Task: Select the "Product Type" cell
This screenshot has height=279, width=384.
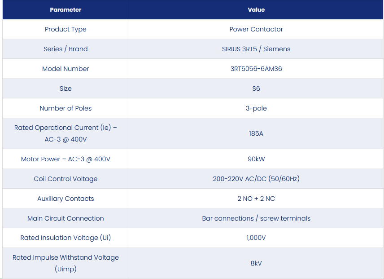Action: (65, 29)
